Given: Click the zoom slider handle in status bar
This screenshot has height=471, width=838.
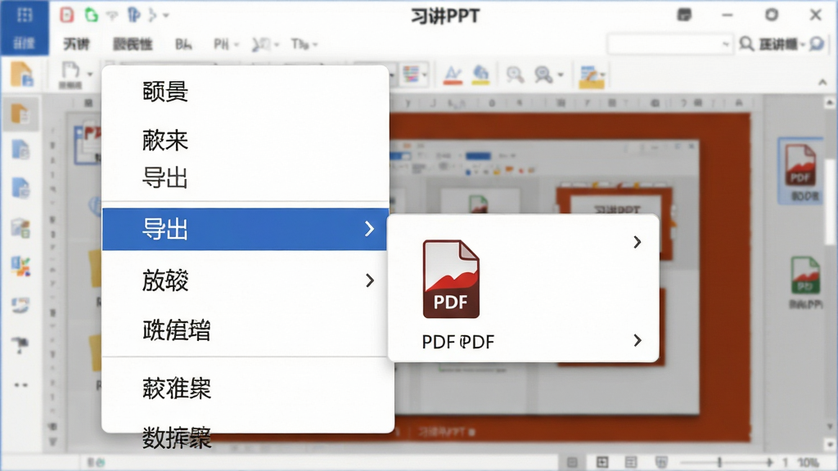Looking at the screenshot, I should pos(719,462).
